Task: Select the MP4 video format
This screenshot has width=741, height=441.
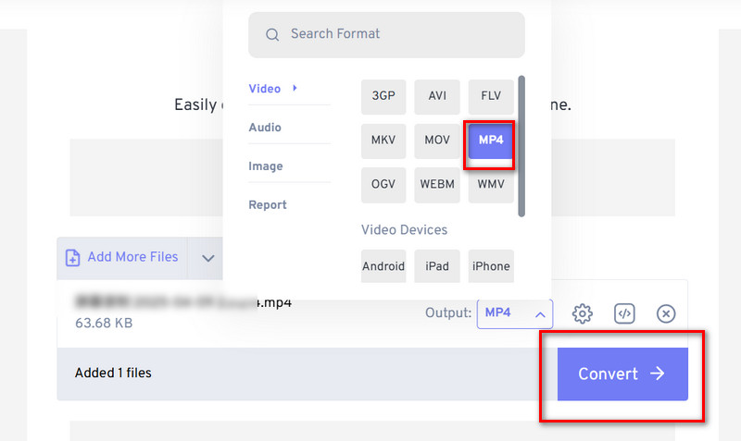Action: point(491,141)
